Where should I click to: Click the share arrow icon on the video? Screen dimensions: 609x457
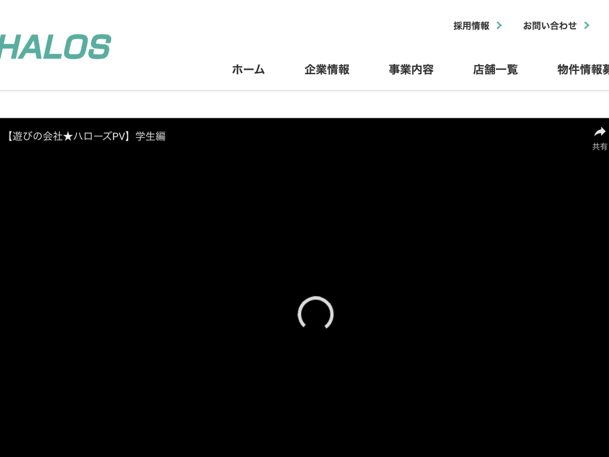(600, 133)
